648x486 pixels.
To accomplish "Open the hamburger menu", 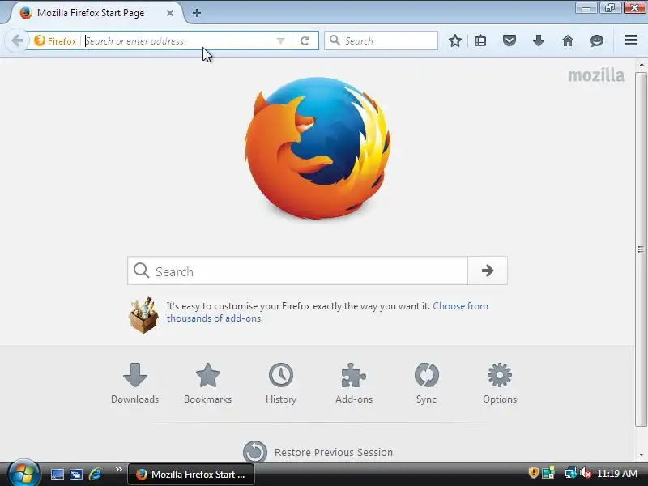I will pyautogui.click(x=631, y=40).
